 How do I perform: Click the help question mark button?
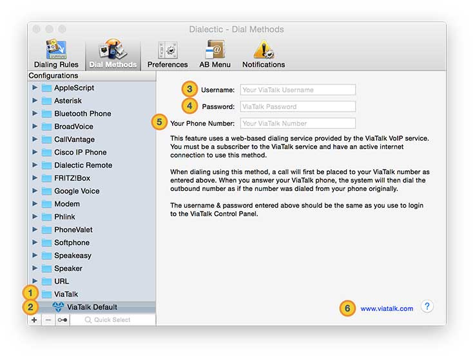(427, 306)
